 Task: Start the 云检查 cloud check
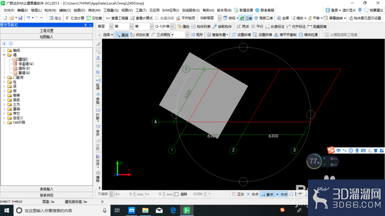point(94,18)
